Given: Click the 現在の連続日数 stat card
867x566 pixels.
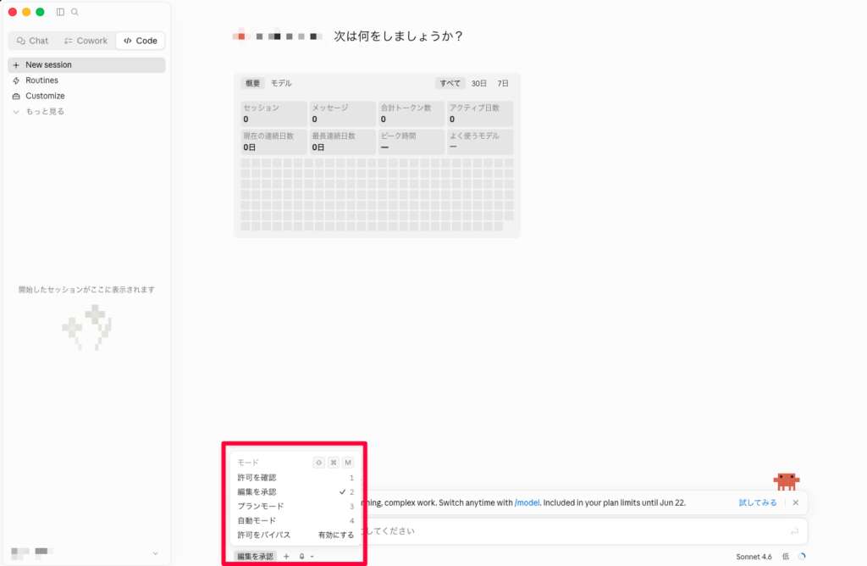Looking at the screenshot, I should point(273,141).
